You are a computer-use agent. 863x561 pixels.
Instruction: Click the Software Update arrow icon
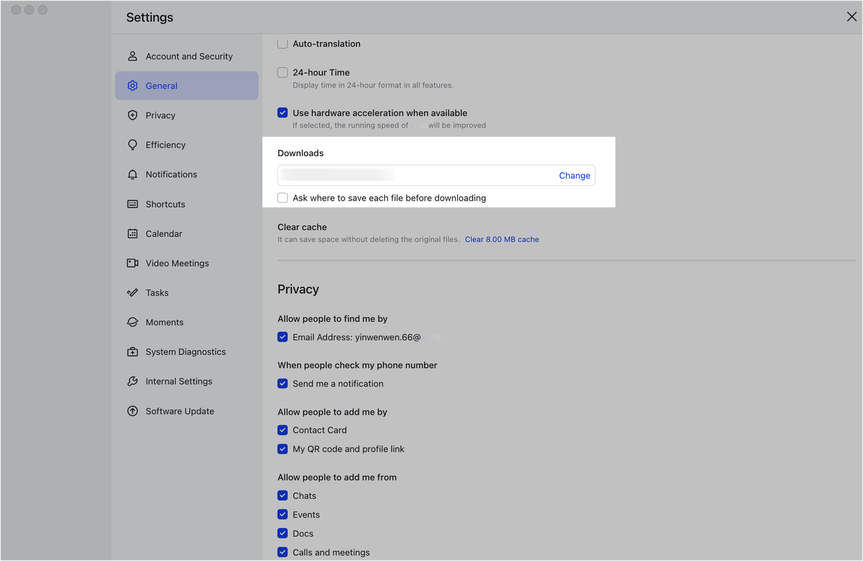tap(133, 411)
